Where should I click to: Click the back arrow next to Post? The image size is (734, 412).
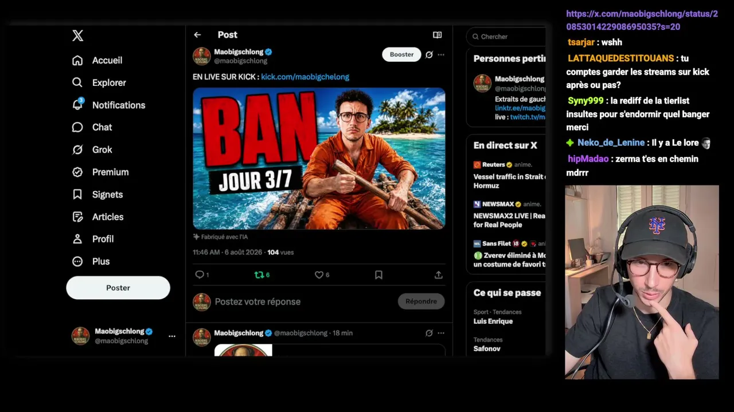click(x=197, y=35)
